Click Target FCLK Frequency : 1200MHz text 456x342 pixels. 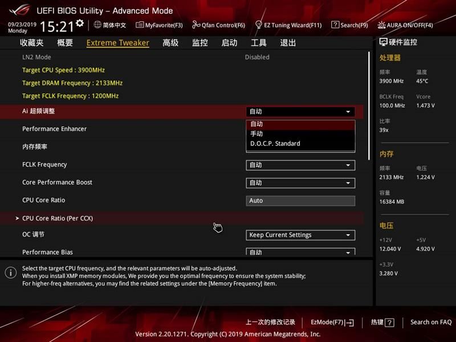click(70, 96)
